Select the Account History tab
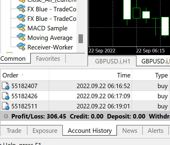170x145 pixels. (90, 130)
